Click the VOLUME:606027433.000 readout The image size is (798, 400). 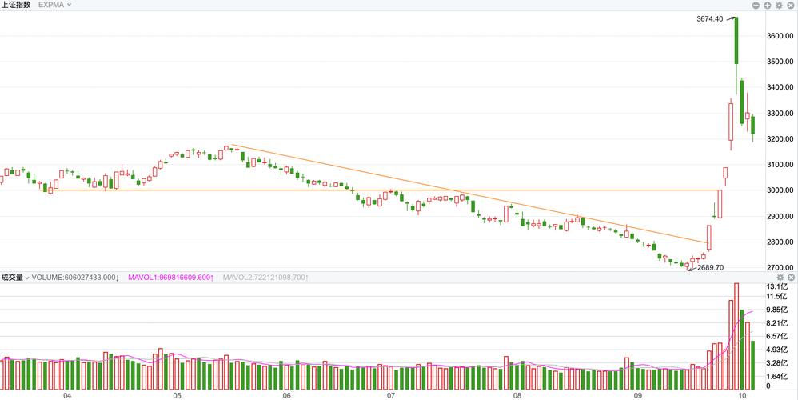tap(75, 278)
